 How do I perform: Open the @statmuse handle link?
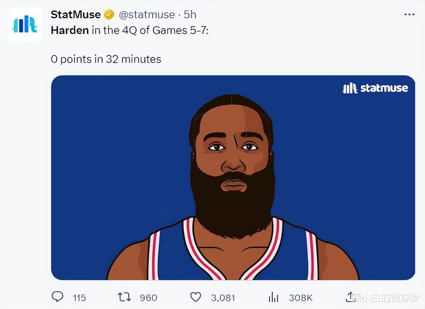[x=147, y=14]
